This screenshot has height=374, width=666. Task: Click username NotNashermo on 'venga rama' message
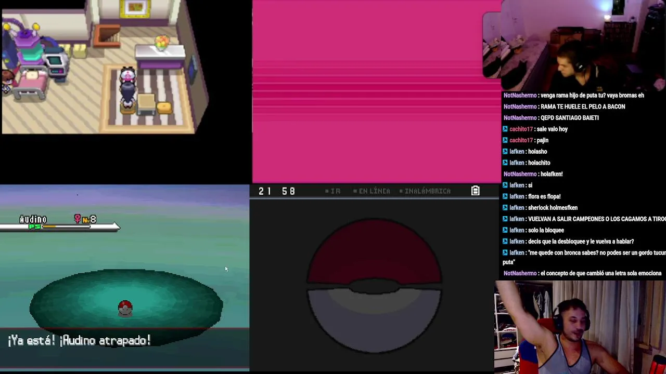[x=520, y=96]
